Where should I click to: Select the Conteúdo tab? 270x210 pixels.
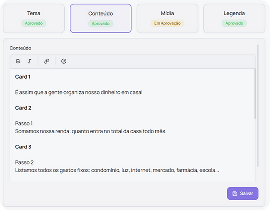100,18
